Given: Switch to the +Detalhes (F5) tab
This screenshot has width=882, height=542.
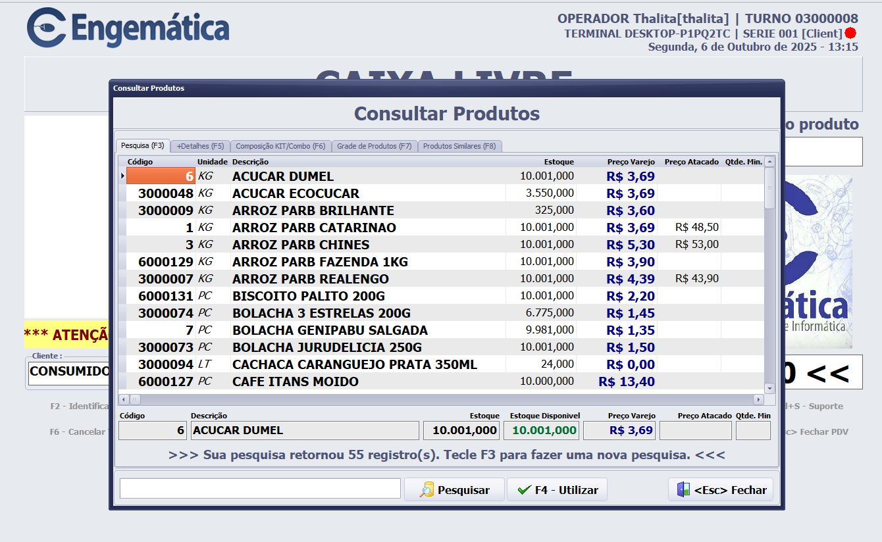Looking at the screenshot, I should point(200,146).
